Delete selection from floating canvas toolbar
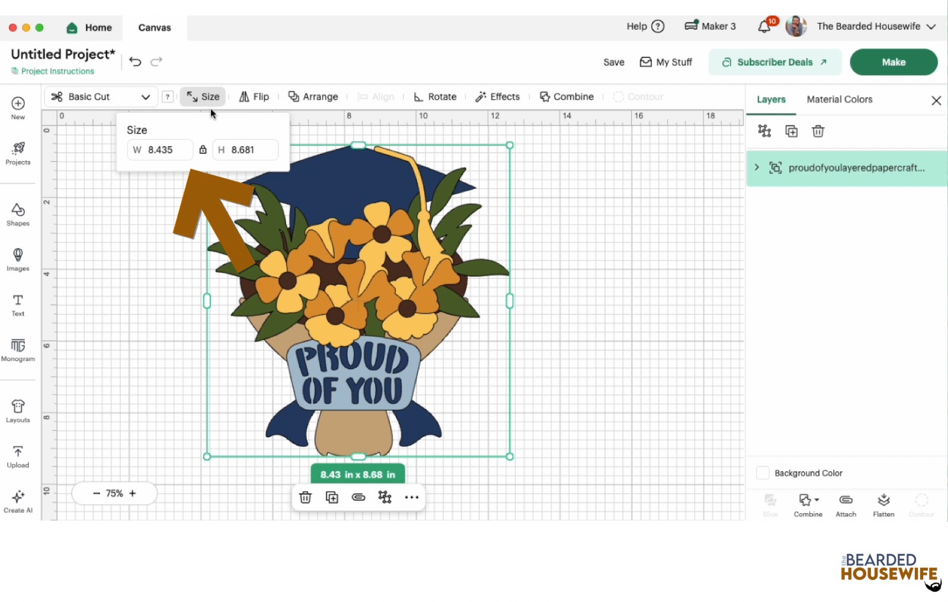The image size is (948, 602). 305,497
